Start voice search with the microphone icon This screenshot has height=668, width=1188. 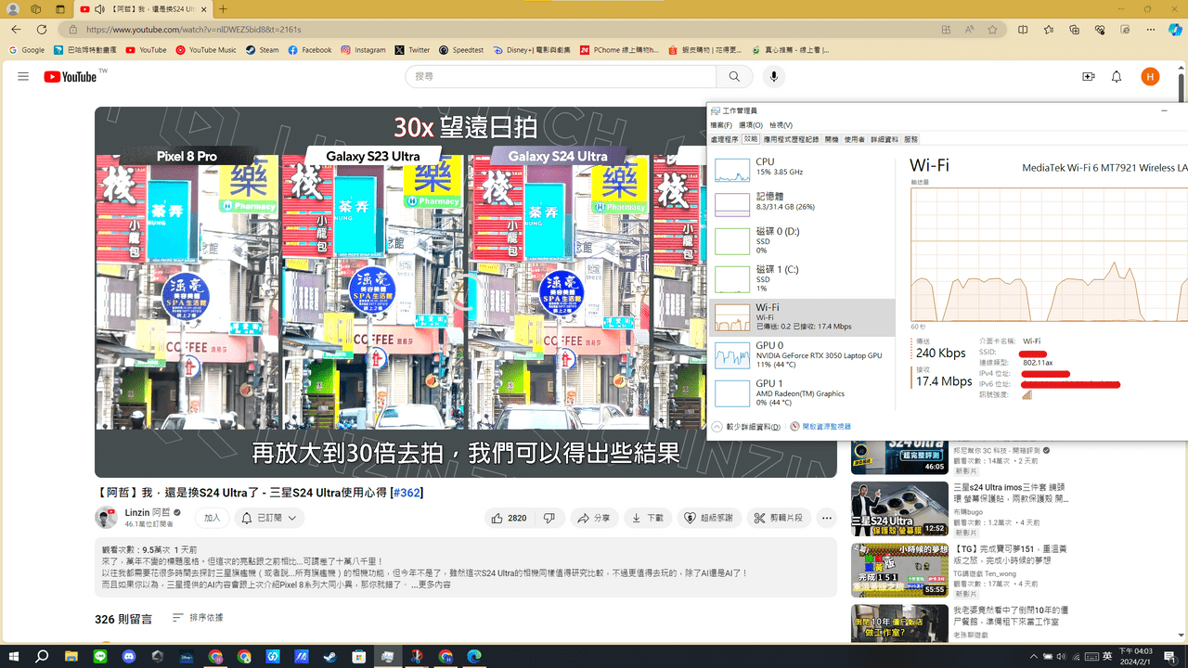click(x=773, y=76)
